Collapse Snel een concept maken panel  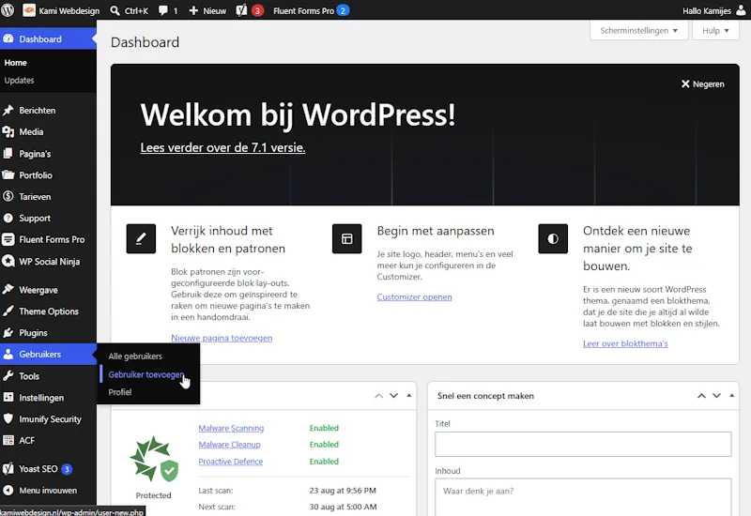(732, 395)
